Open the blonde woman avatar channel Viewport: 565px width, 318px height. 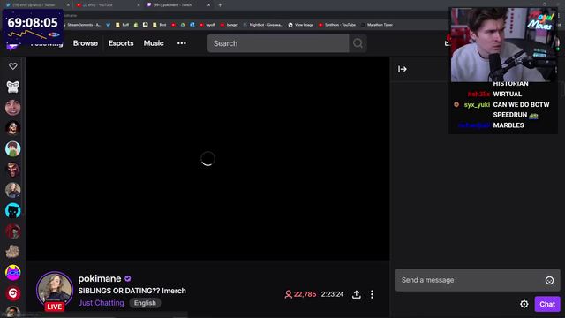13,190
